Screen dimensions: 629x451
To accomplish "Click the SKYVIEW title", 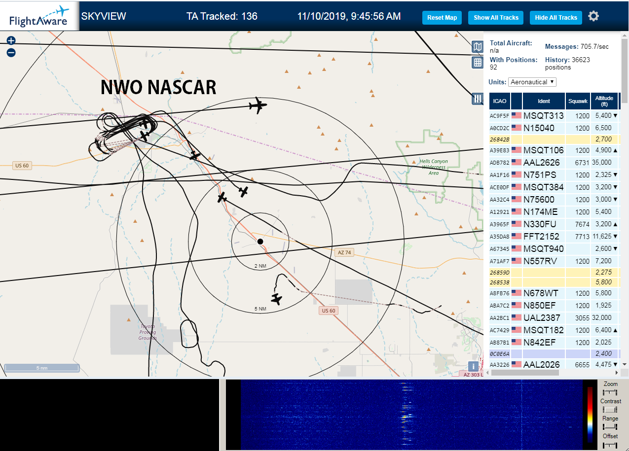I will coord(104,16).
